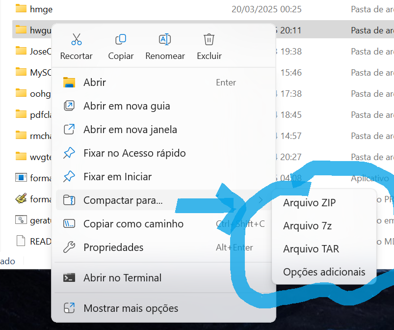The width and height of the screenshot is (394, 330).
Task: Select Fixar no Acesso rápido
Action: coord(163,153)
